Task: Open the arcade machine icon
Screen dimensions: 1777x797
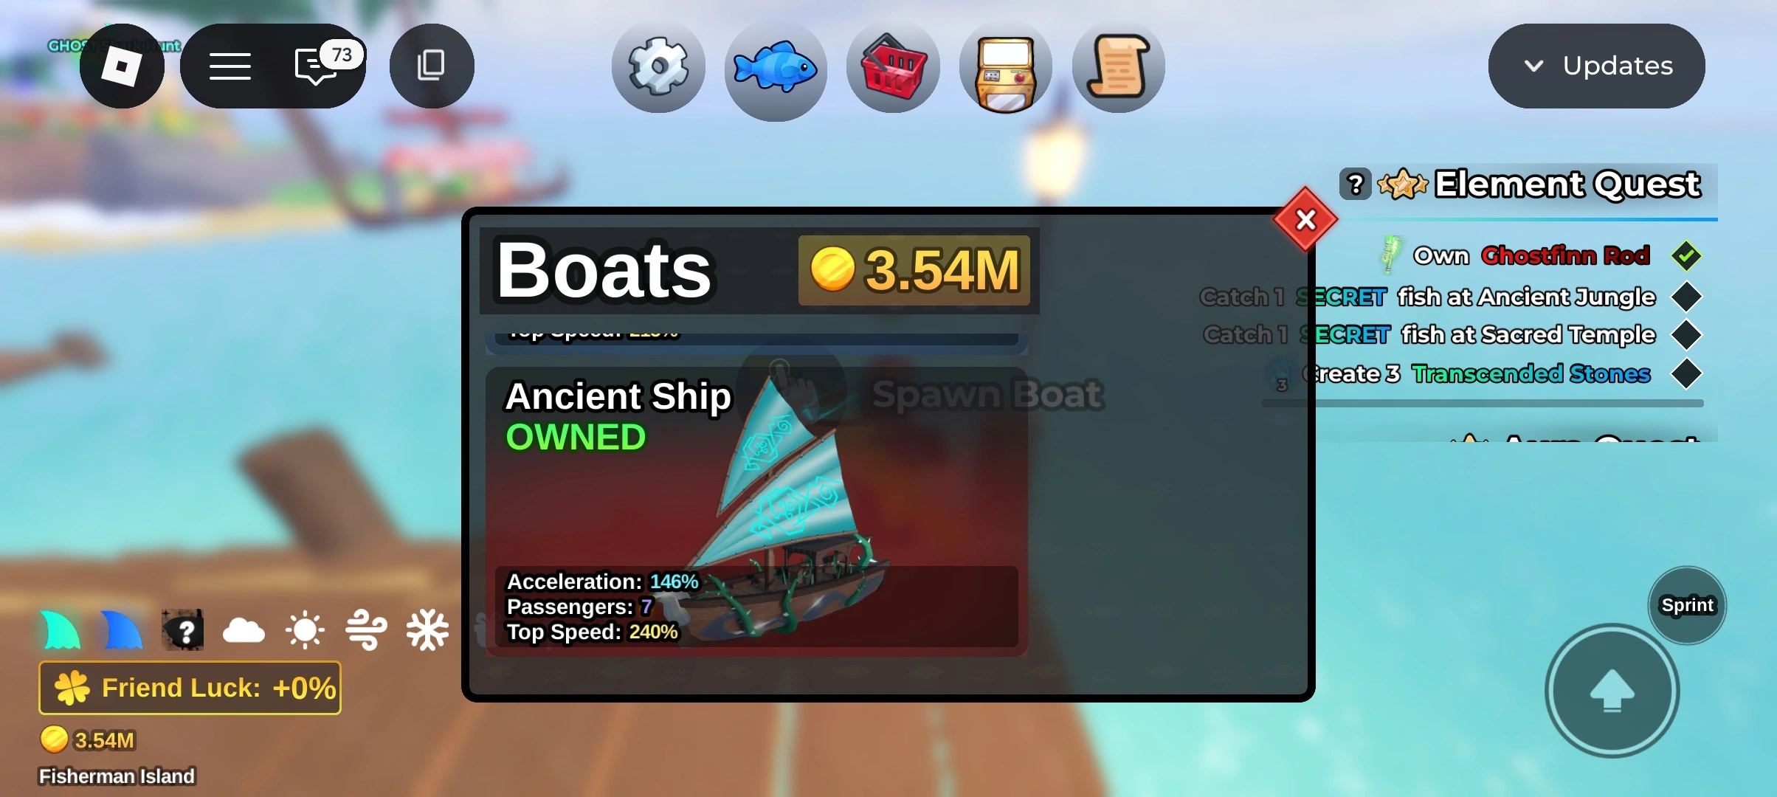Action: 1005,66
